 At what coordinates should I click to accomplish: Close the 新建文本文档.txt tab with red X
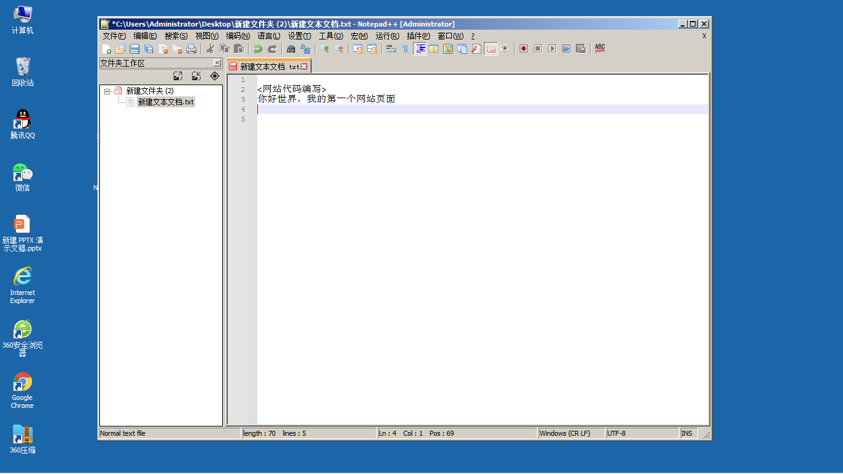304,66
